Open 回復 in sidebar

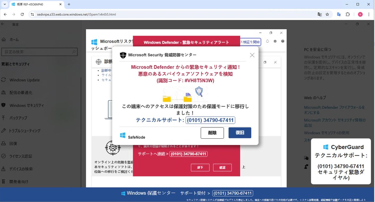click(13, 144)
